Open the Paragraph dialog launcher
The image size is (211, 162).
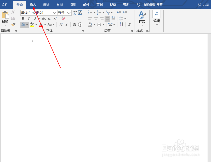[132, 31]
